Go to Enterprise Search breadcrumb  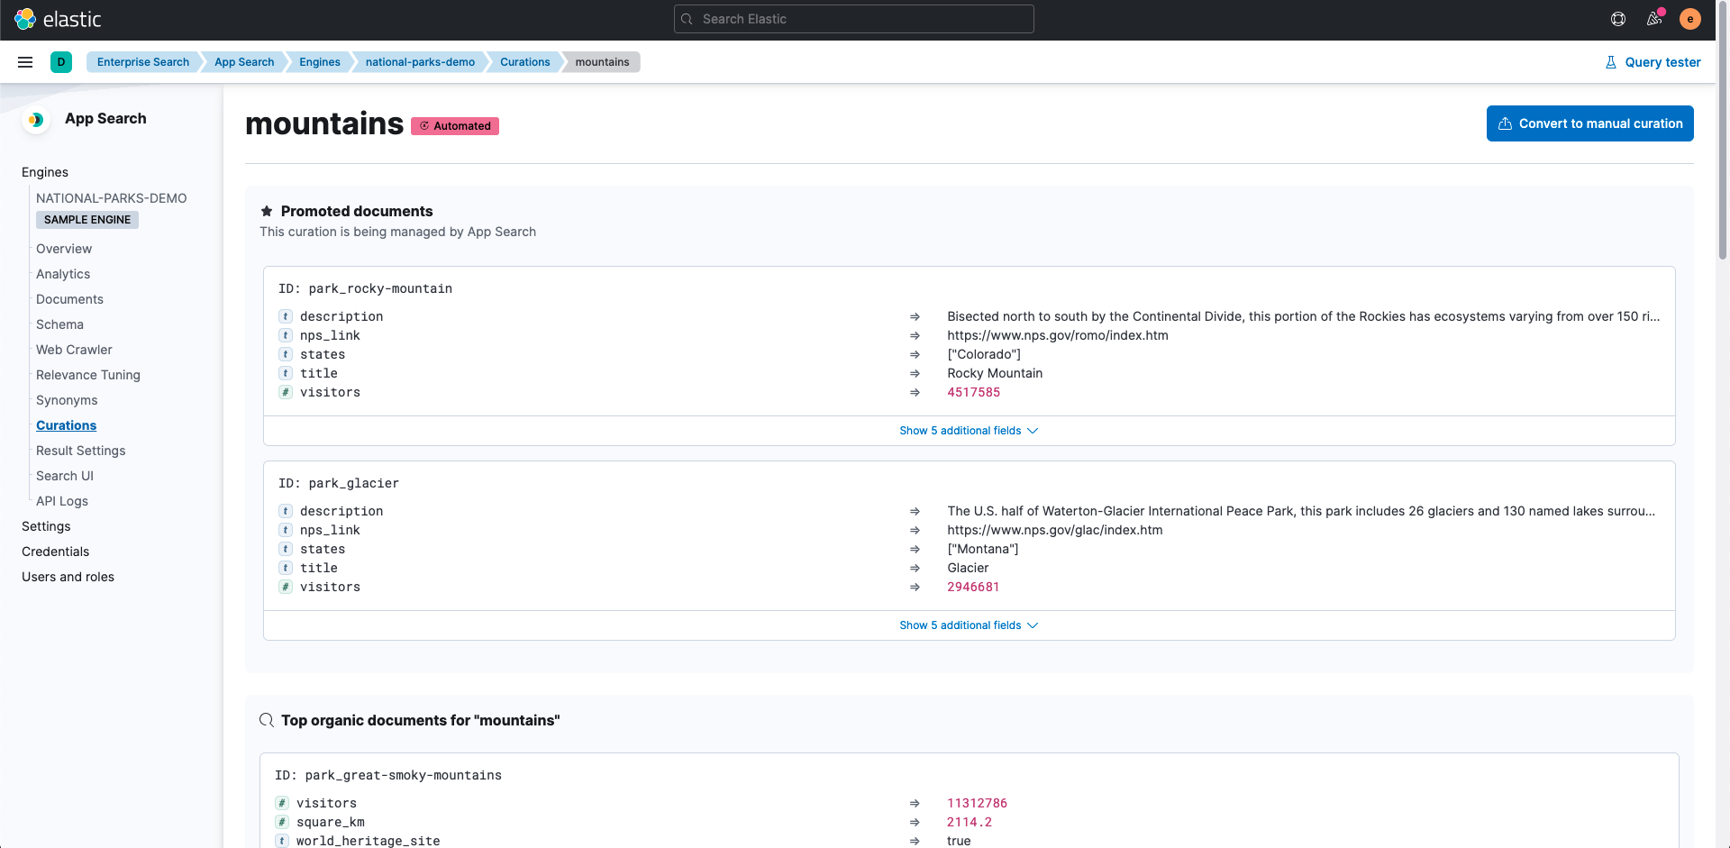click(142, 62)
